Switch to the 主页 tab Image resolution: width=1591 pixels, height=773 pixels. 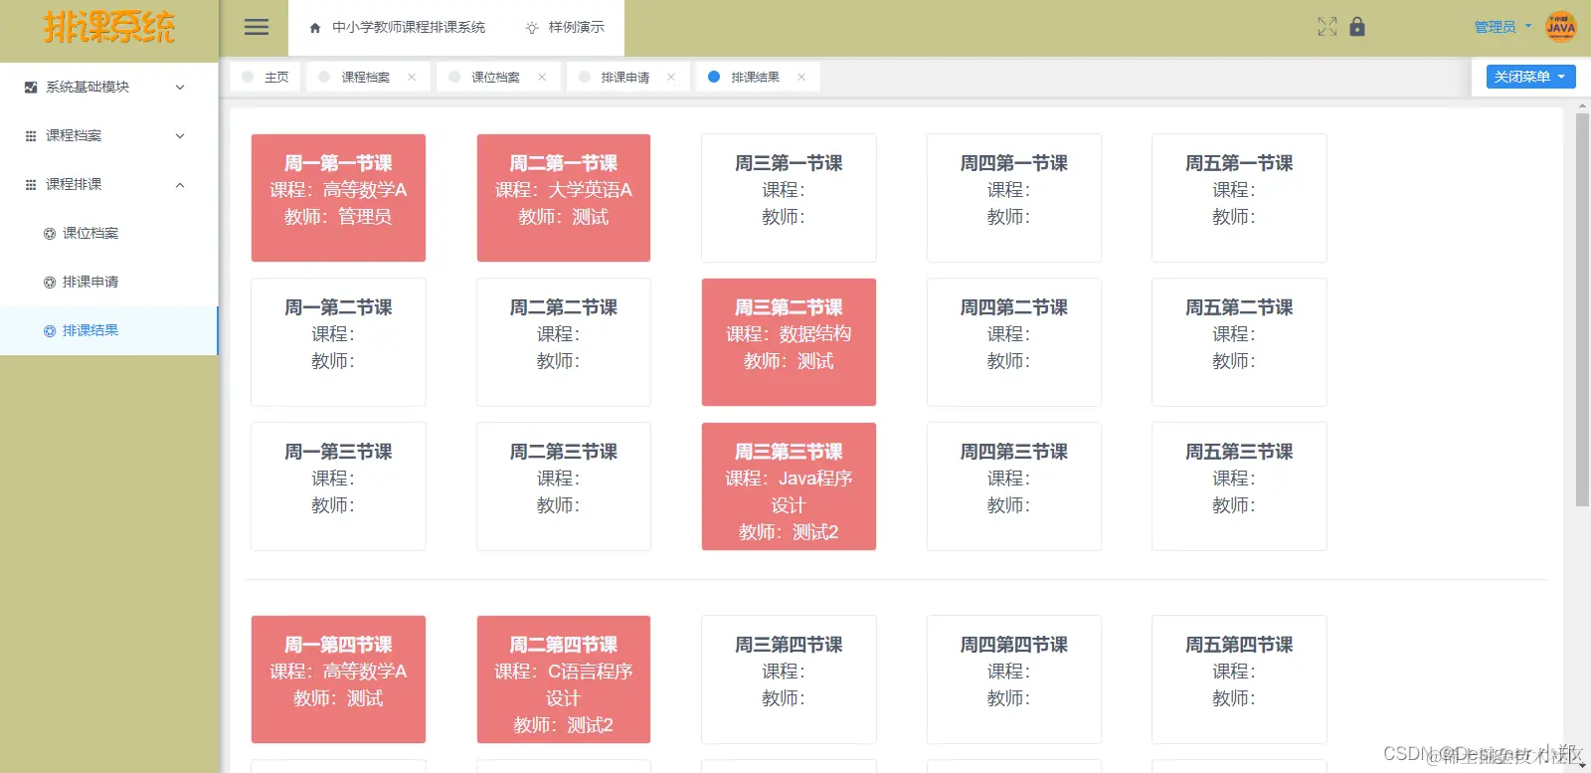click(x=265, y=77)
